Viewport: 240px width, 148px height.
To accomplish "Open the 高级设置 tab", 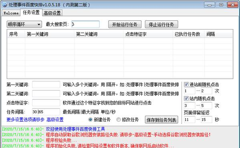I will tap(52, 13).
